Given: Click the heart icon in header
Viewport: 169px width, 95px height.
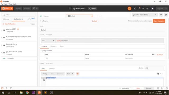Looking at the screenshot, I should [x=147, y=8].
